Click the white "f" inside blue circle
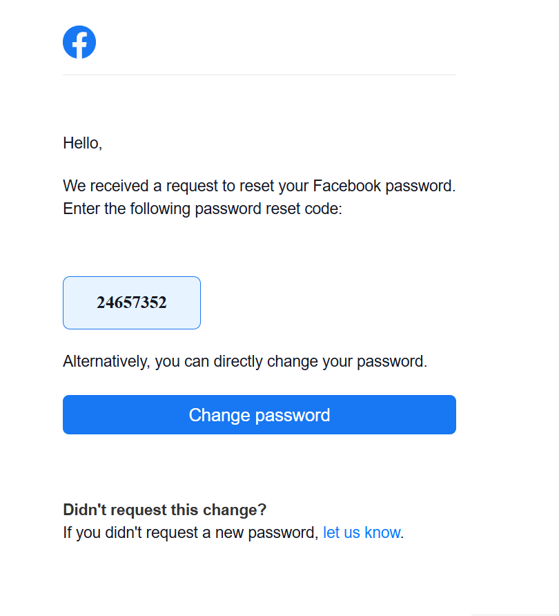Image resolution: width=559 pixels, height=616 pixels. (x=80, y=45)
